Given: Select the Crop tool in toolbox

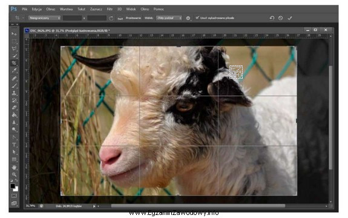Looking at the screenshot, I should (14, 63).
